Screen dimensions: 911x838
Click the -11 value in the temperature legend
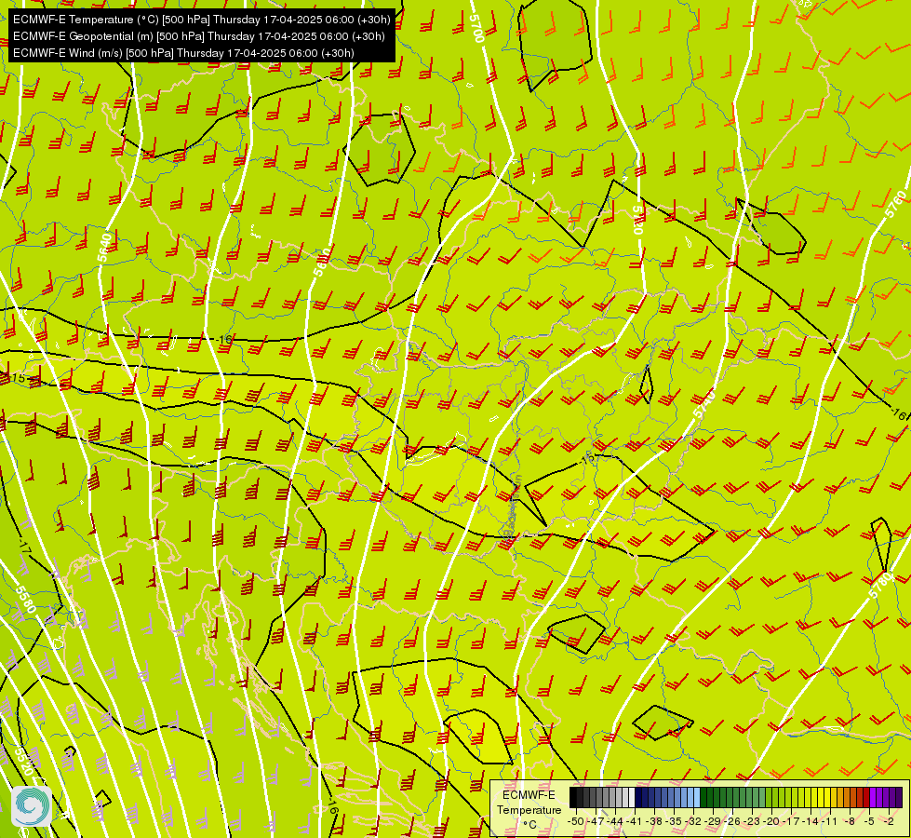(830, 821)
